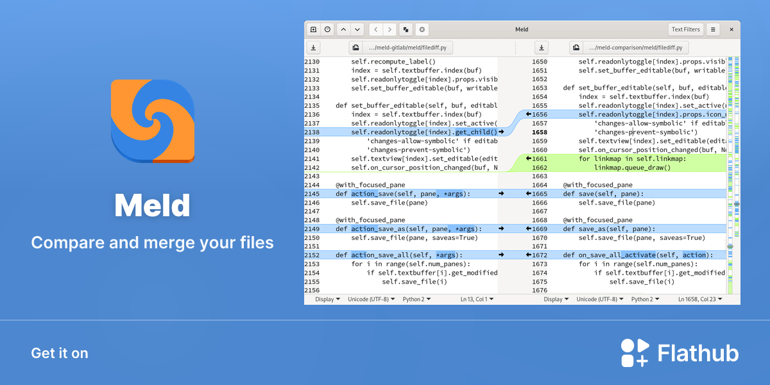Open the hamburger menu next to Text Filters
770x385 pixels.
point(713,30)
